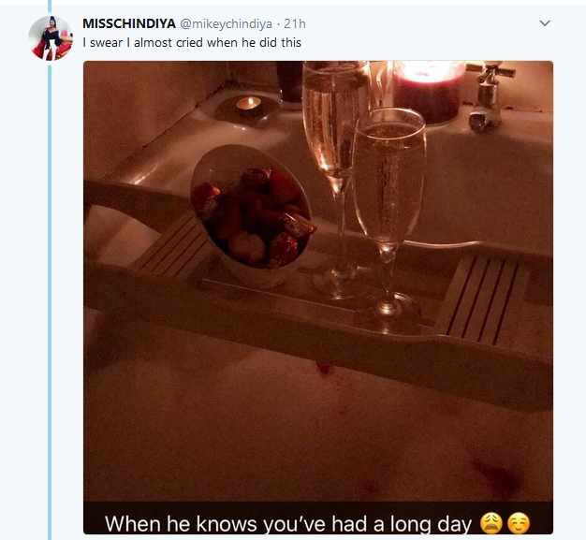Click the blue thread connector line
The height and width of the screenshot is (540, 586).
(50, 302)
